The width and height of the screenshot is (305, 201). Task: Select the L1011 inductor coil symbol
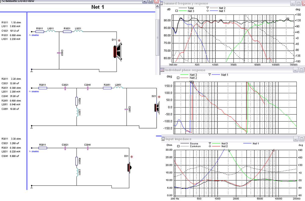point(51,31)
